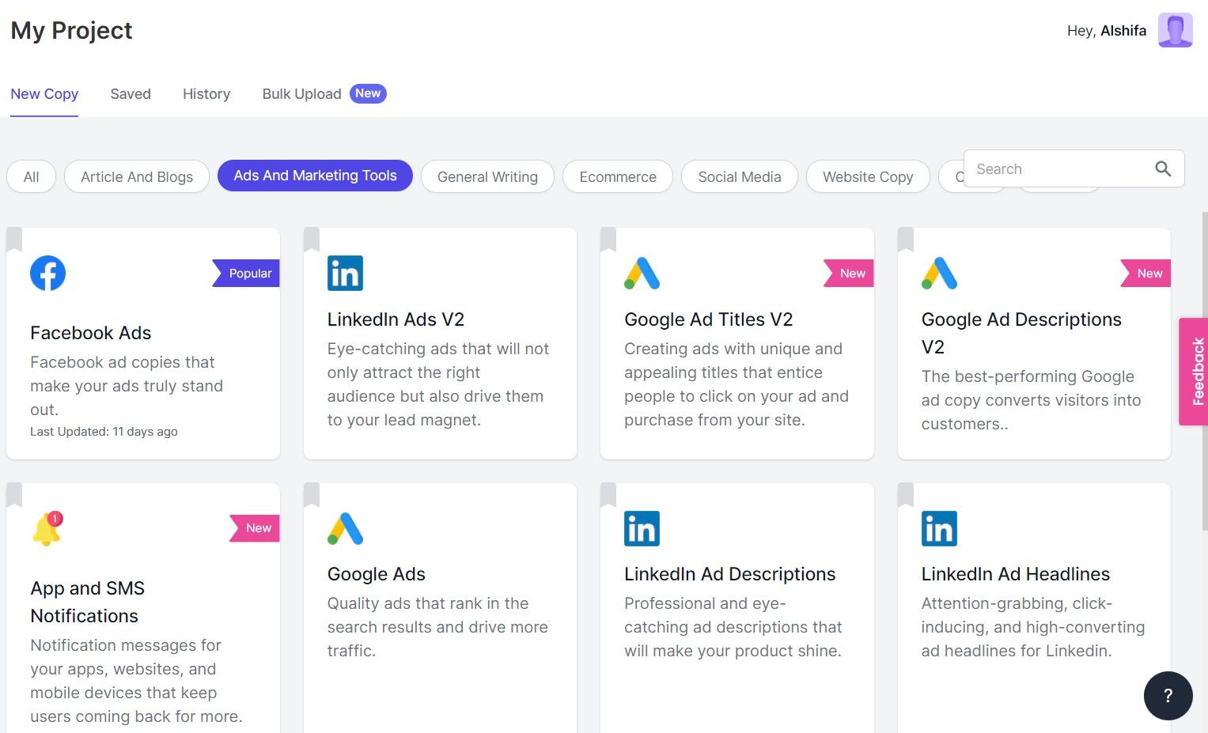The height and width of the screenshot is (733, 1208).
Task: Select Ads And Marketing Tools filter
Action: pyautogui.click(x=315, y=176)
